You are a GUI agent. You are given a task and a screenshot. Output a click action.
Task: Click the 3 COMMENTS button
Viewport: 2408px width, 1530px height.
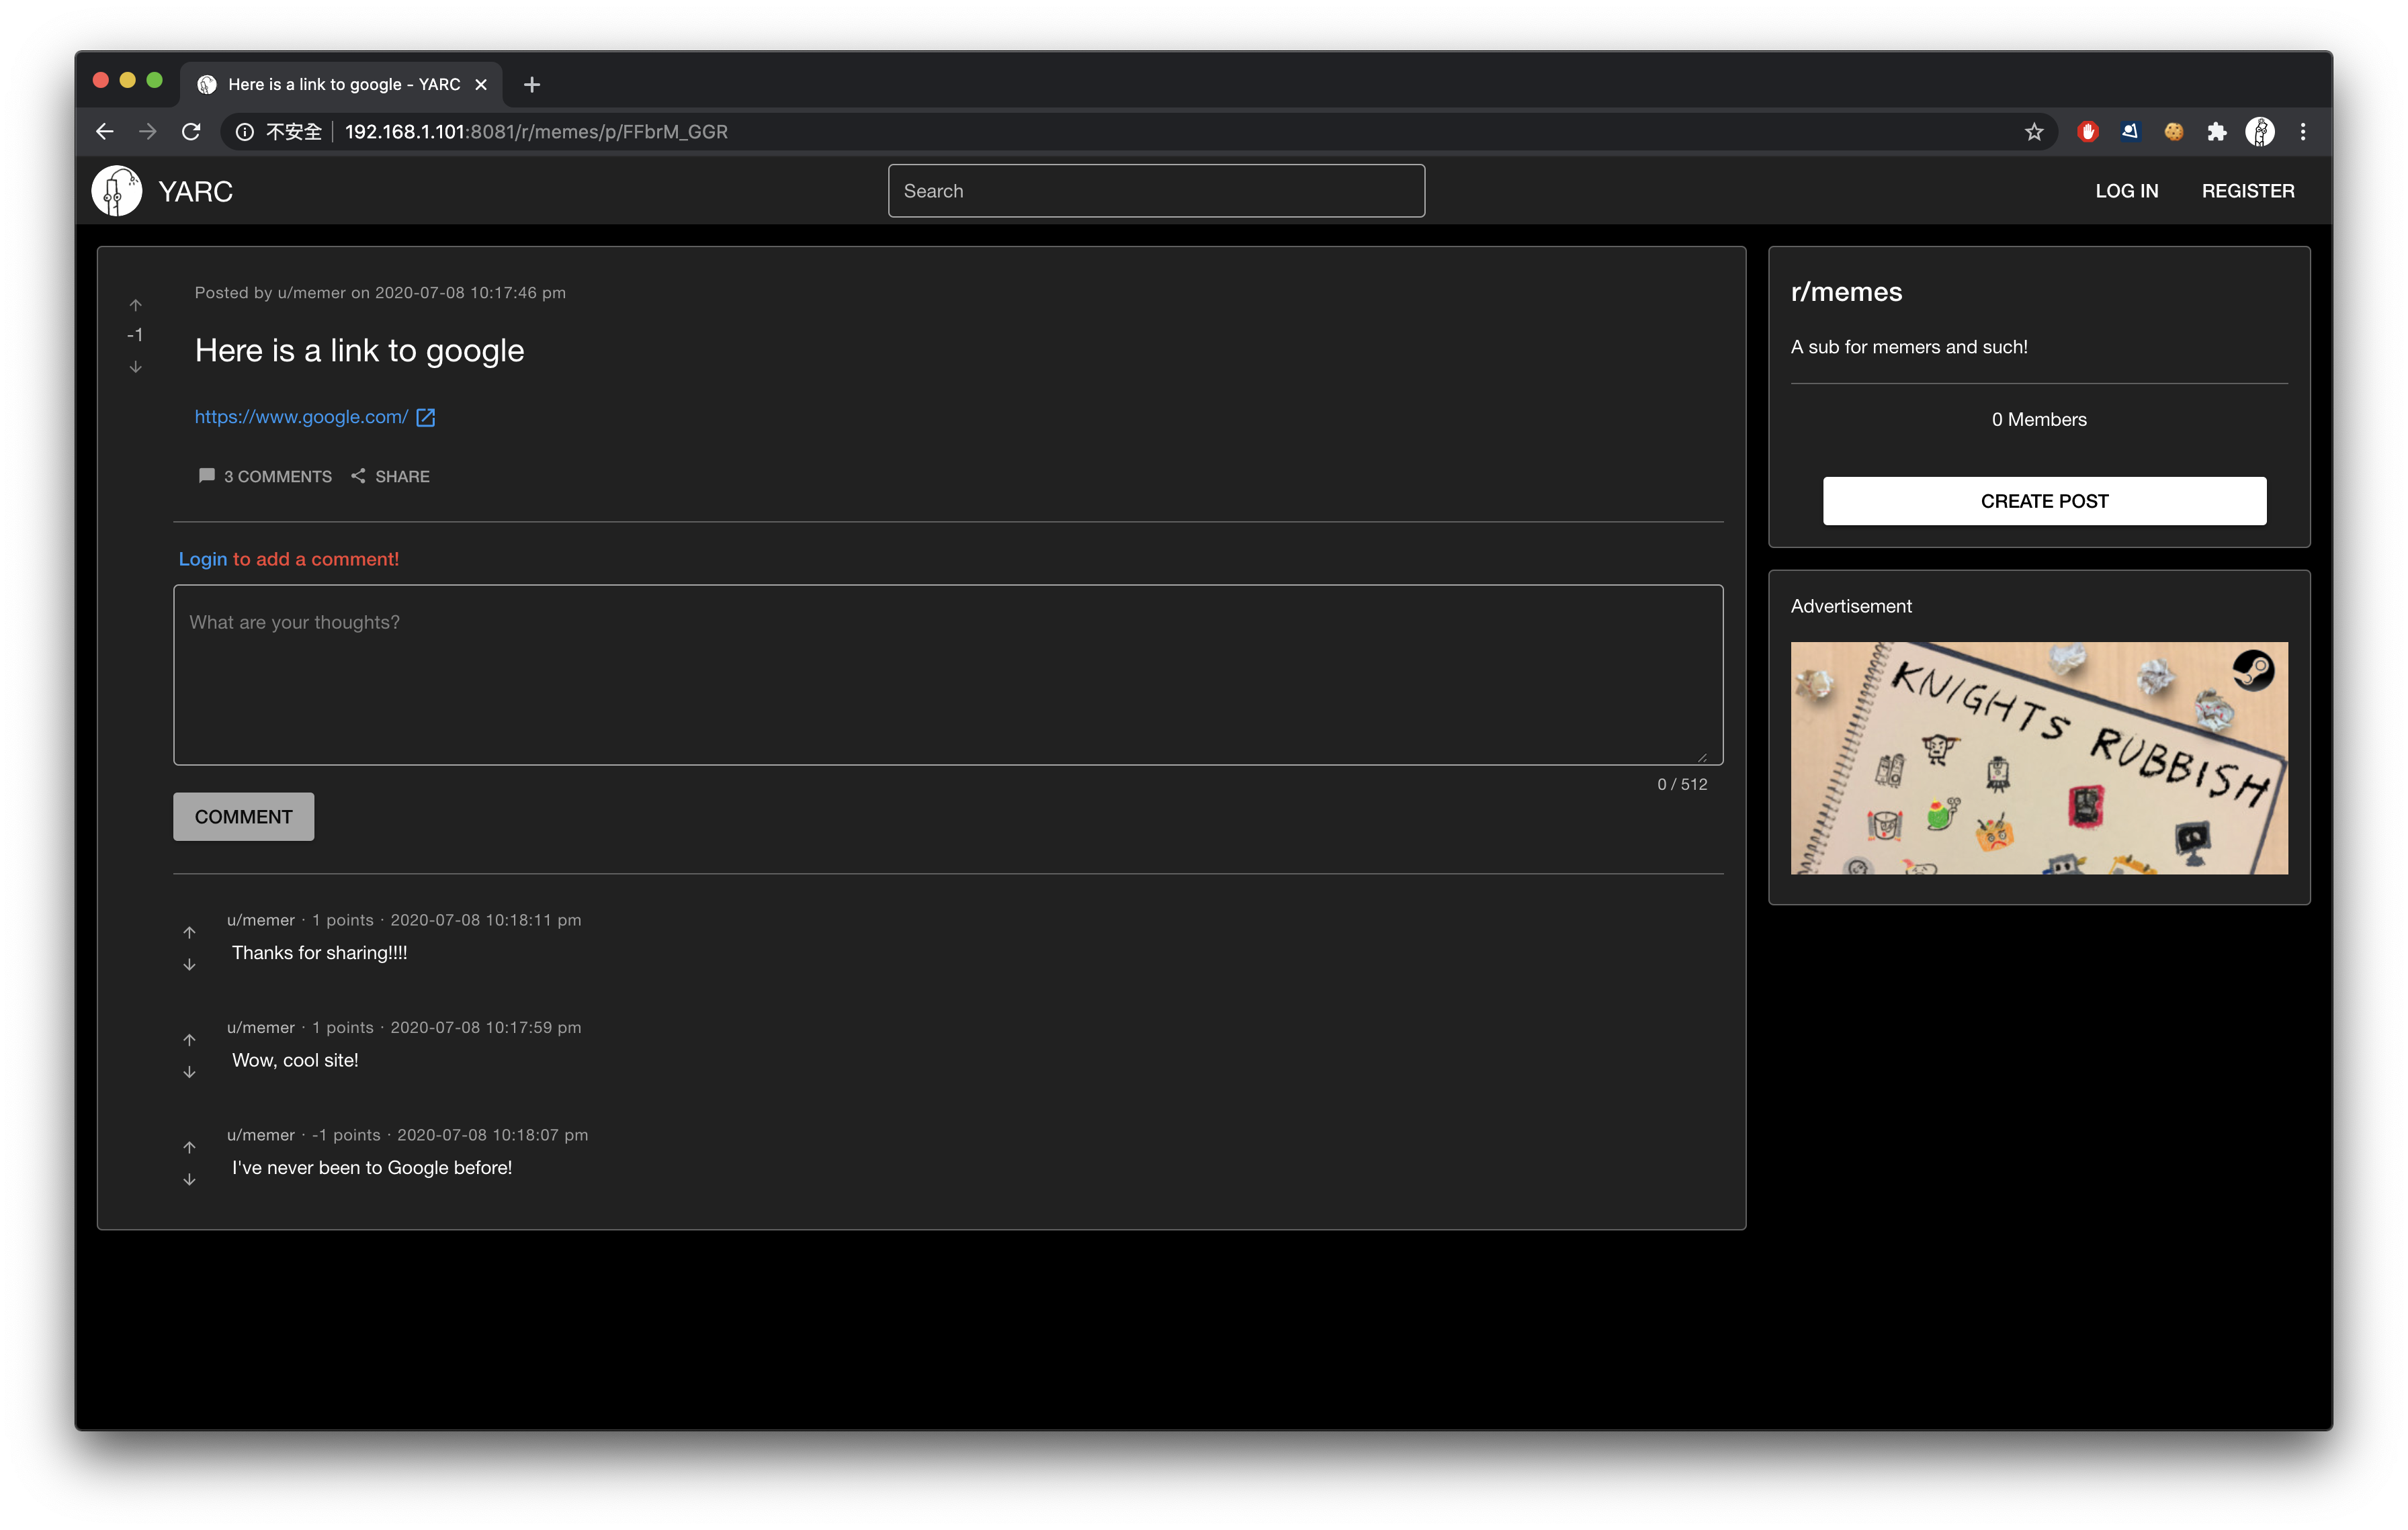pos(266,477)
